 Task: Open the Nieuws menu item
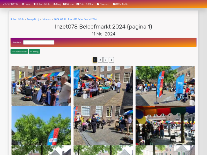point(69,4)
